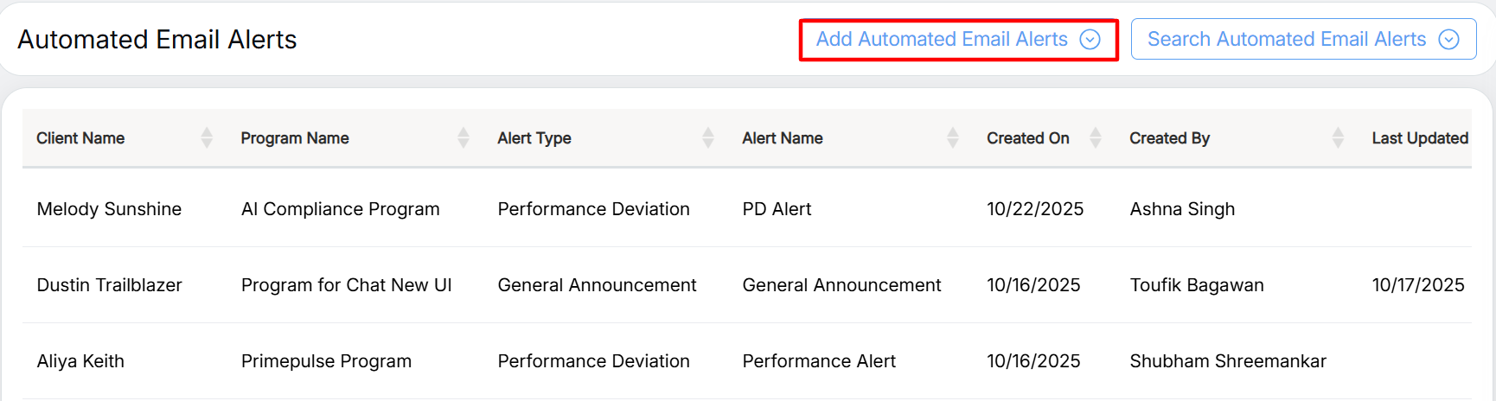The image size is (1496, 401).
Task: Open the Search Automated Email Alerts panel
Action: click(x=1286, y=40)
